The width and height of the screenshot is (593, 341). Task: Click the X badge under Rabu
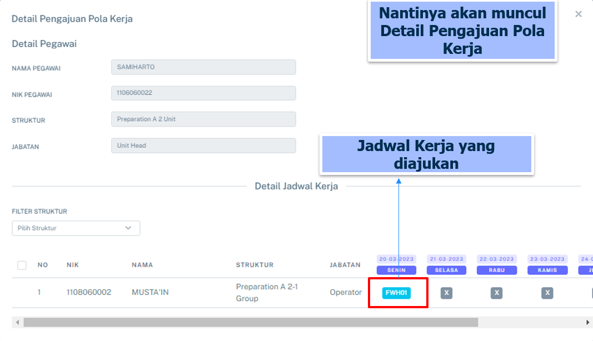(x=497, y=293)
